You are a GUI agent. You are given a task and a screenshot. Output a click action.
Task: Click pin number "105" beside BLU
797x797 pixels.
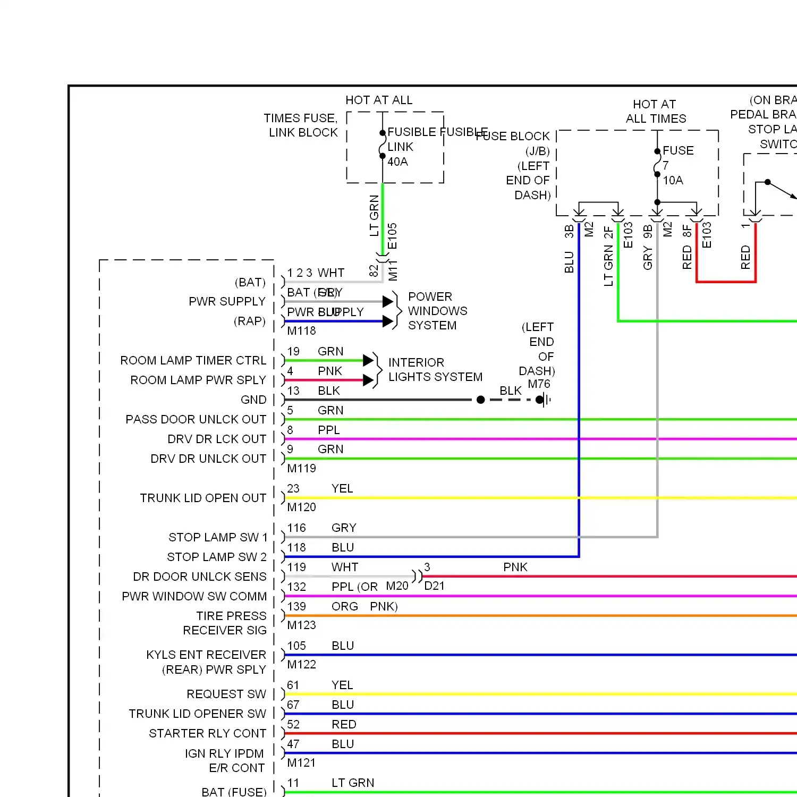[x=296, y=646]
